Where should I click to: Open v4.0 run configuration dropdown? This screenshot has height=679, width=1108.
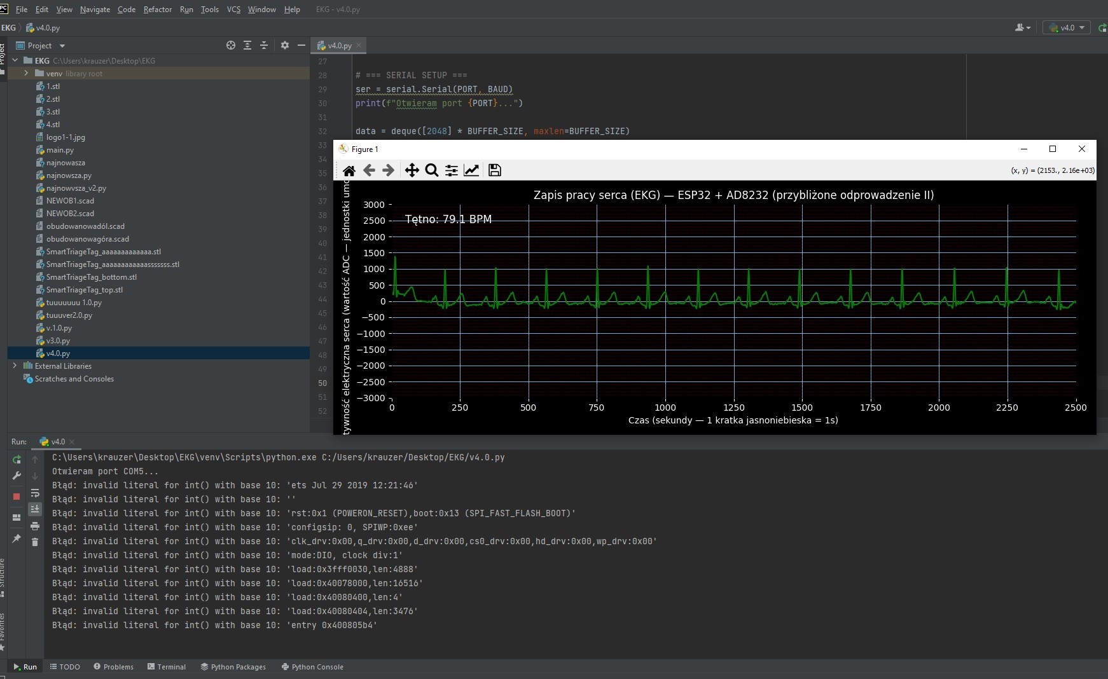point(1067,27)
